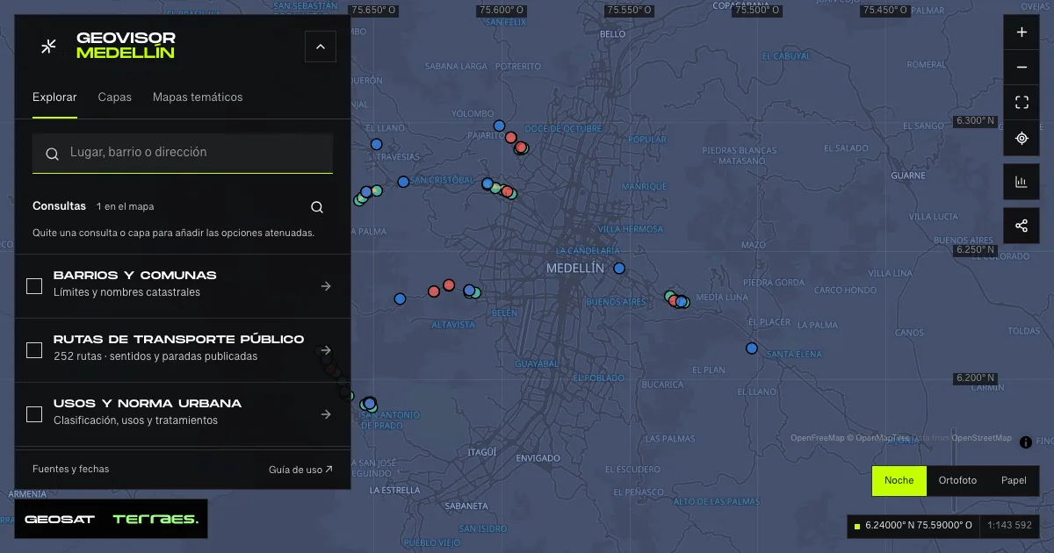Click the blue marker above Pajarito

click(500, 126)
